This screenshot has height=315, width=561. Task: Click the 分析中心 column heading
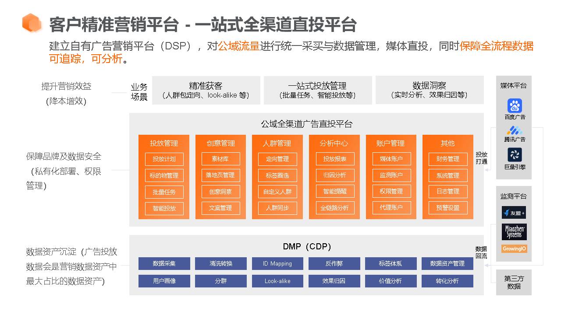pos(334,143)
